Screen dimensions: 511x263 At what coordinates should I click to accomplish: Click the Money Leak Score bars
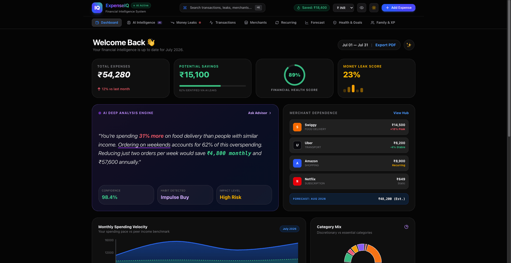353,89
